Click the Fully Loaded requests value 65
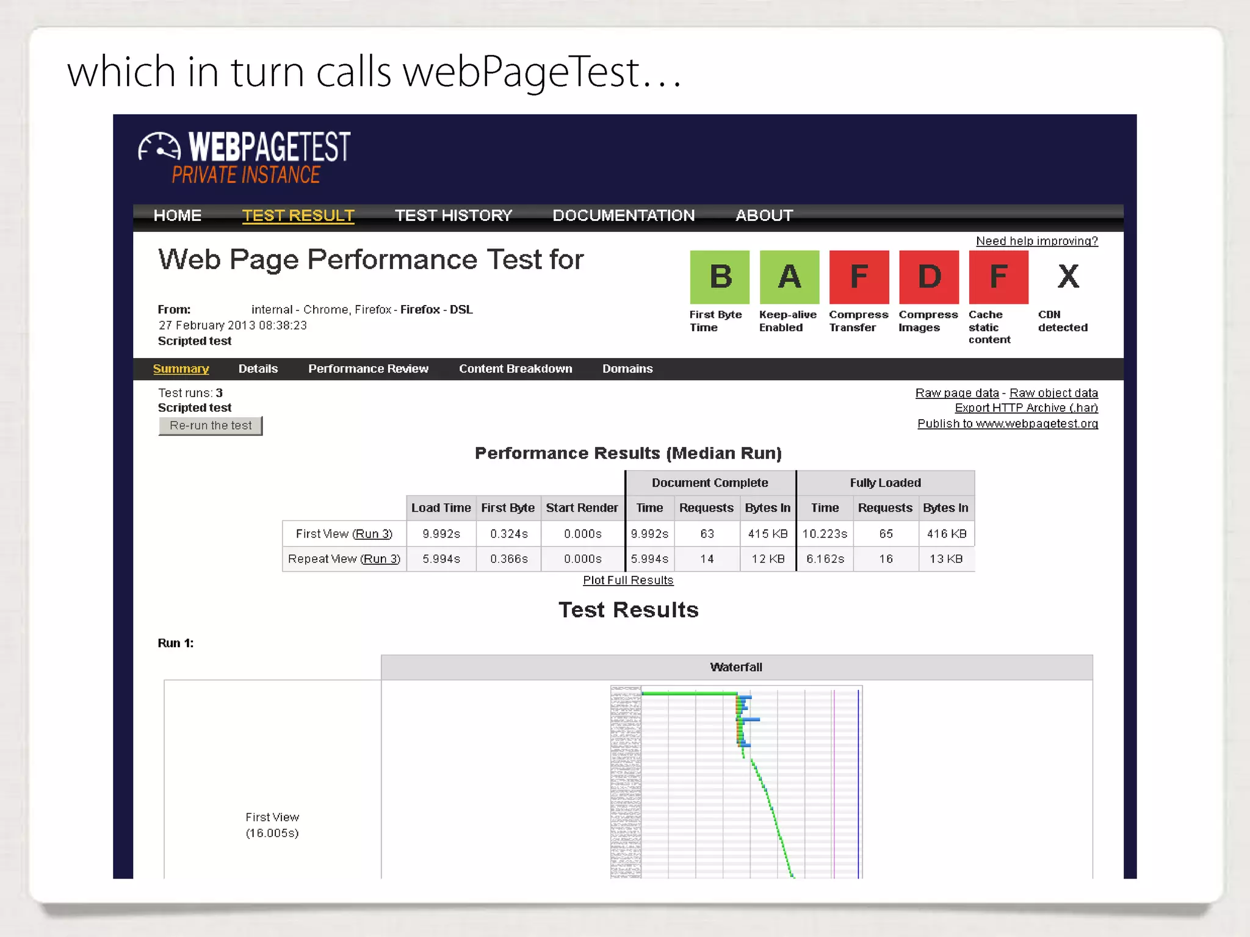Viewport: 1250px width, 937px height. click(x=886, y=534)
